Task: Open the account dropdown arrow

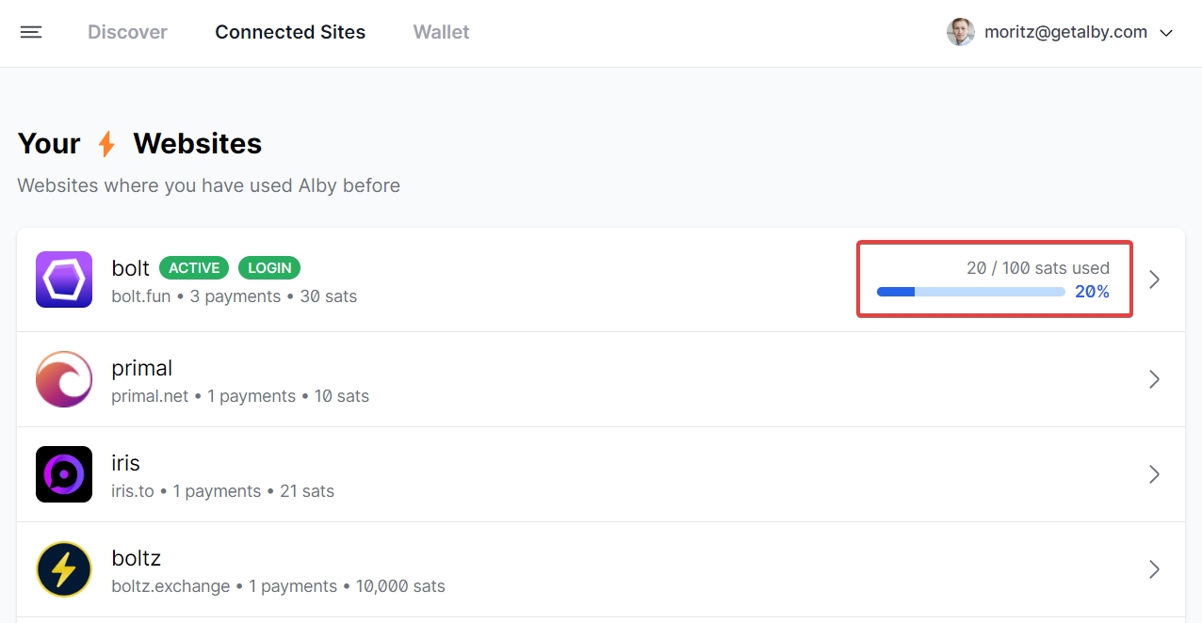Action: [1166, 33]
